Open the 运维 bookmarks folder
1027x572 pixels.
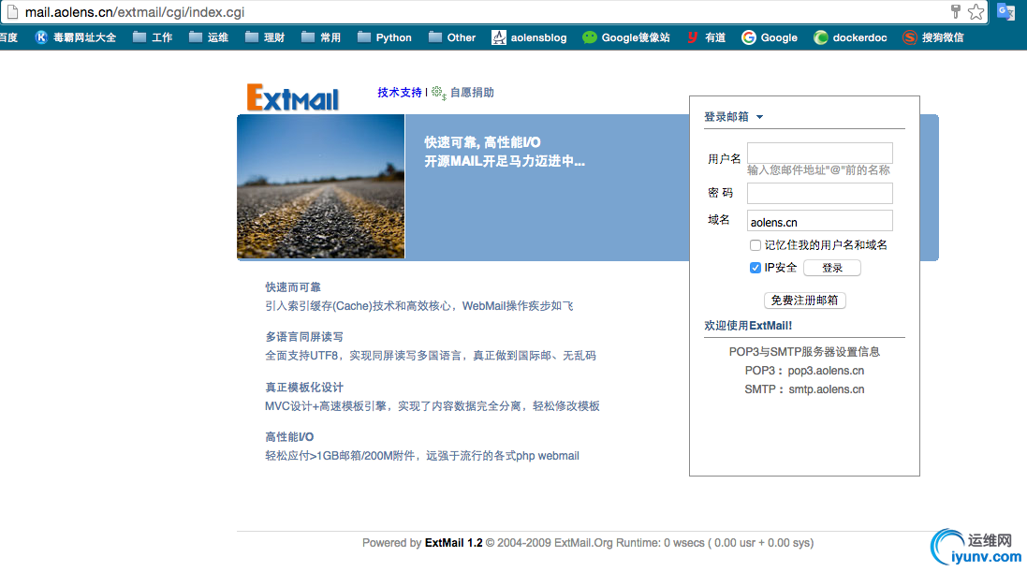(x=209, y=37)
